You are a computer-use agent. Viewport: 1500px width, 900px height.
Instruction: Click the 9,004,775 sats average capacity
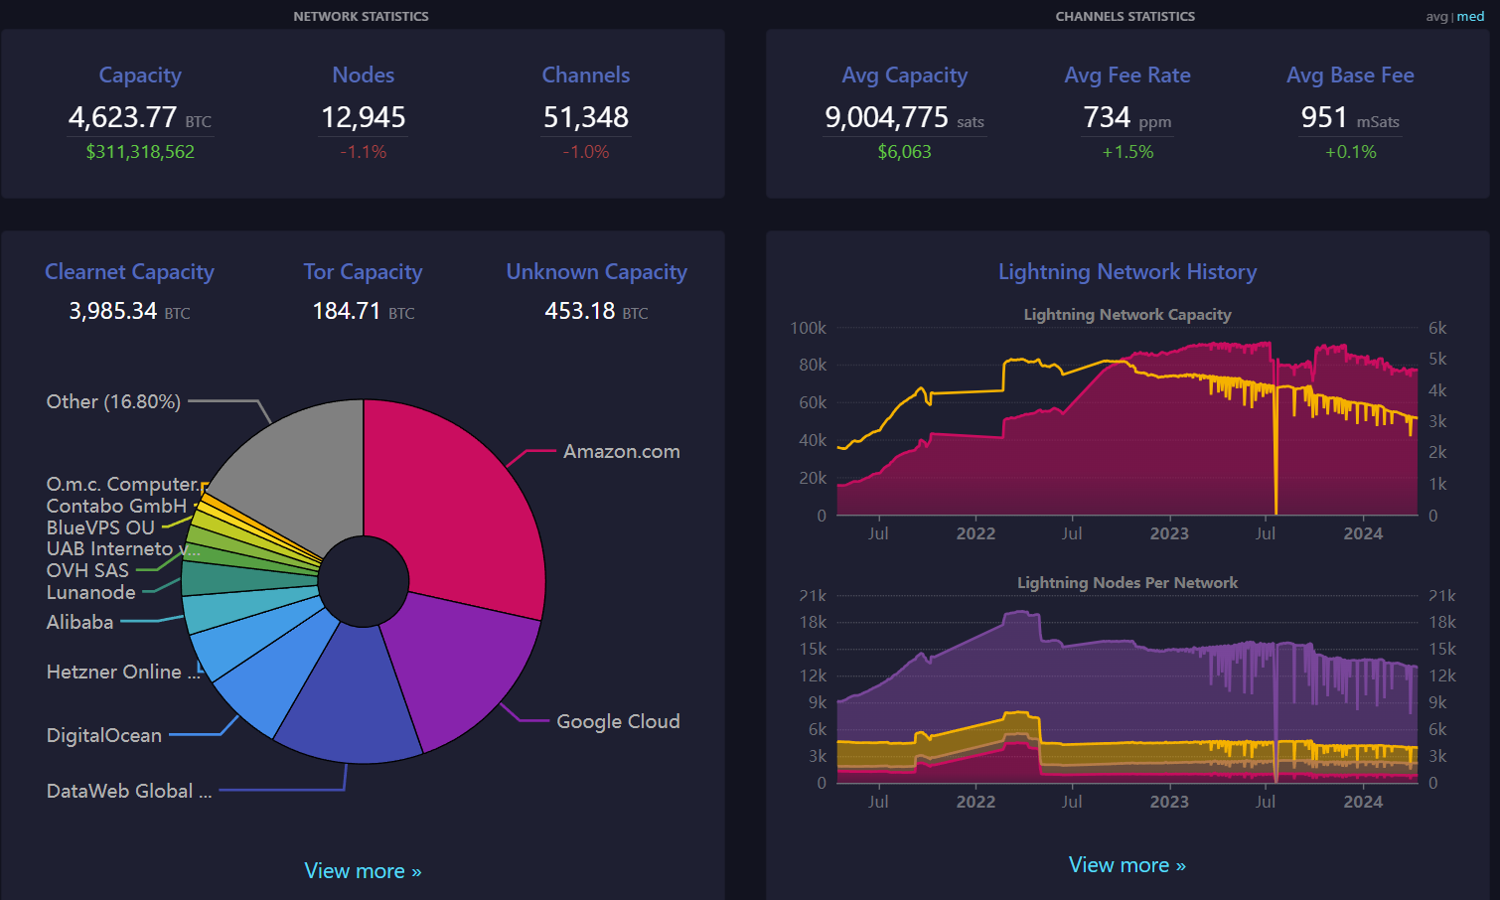904,118
